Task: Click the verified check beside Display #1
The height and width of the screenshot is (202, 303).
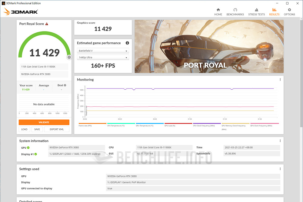Action: point(35,154)
